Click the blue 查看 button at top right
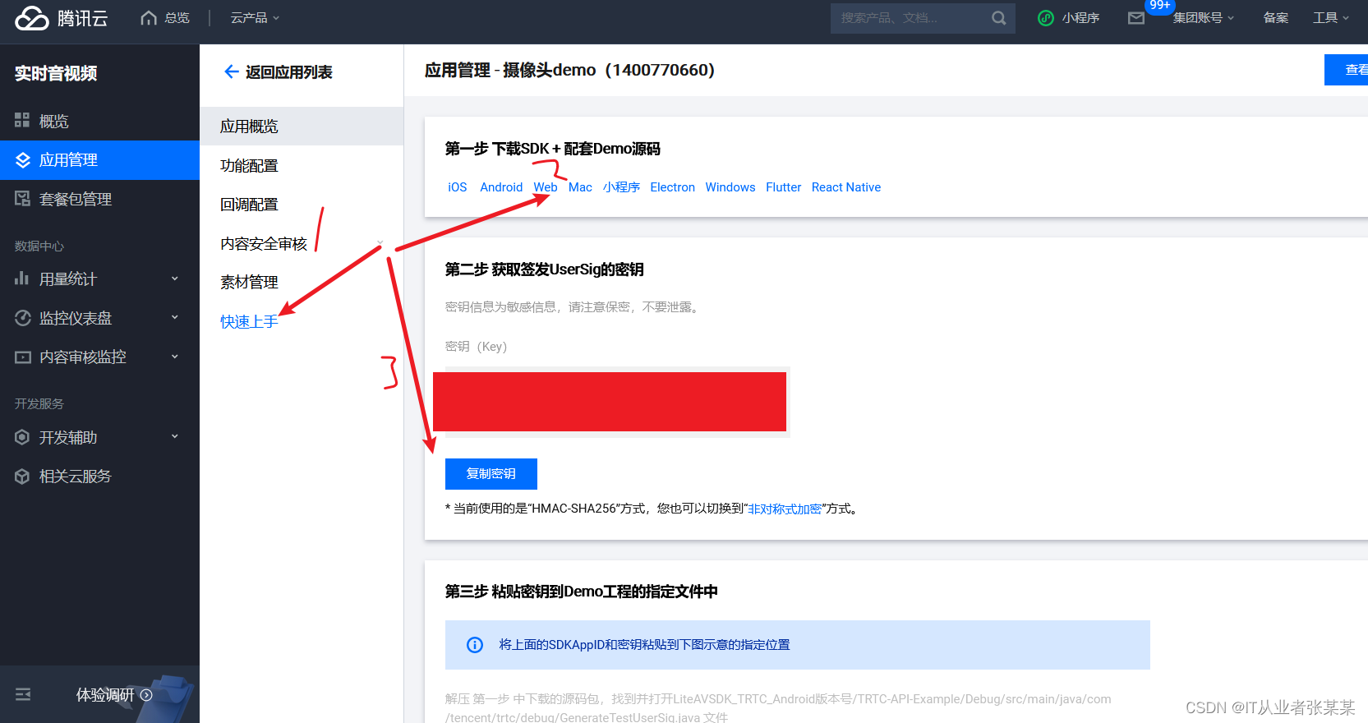1368x723 pixels. point(1346,70)
